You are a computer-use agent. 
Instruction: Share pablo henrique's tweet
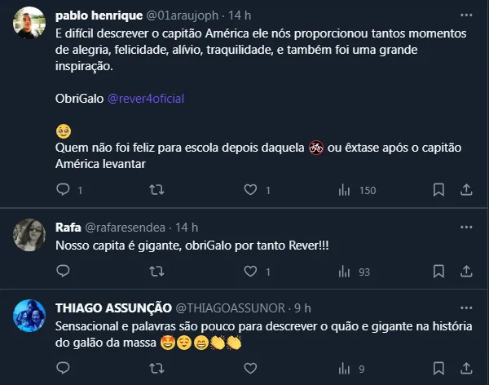466,190
